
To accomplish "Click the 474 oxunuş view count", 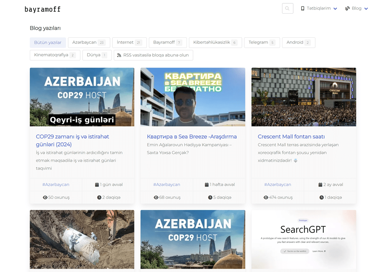I will click(281, 197).
